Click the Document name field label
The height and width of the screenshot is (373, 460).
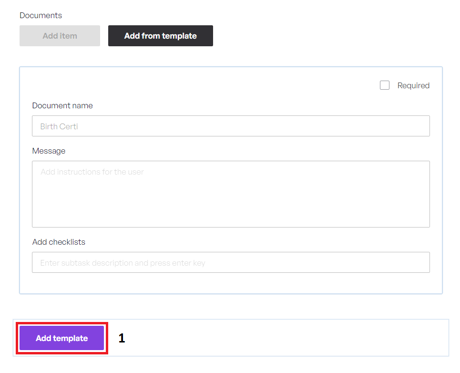tap(62, 105)
